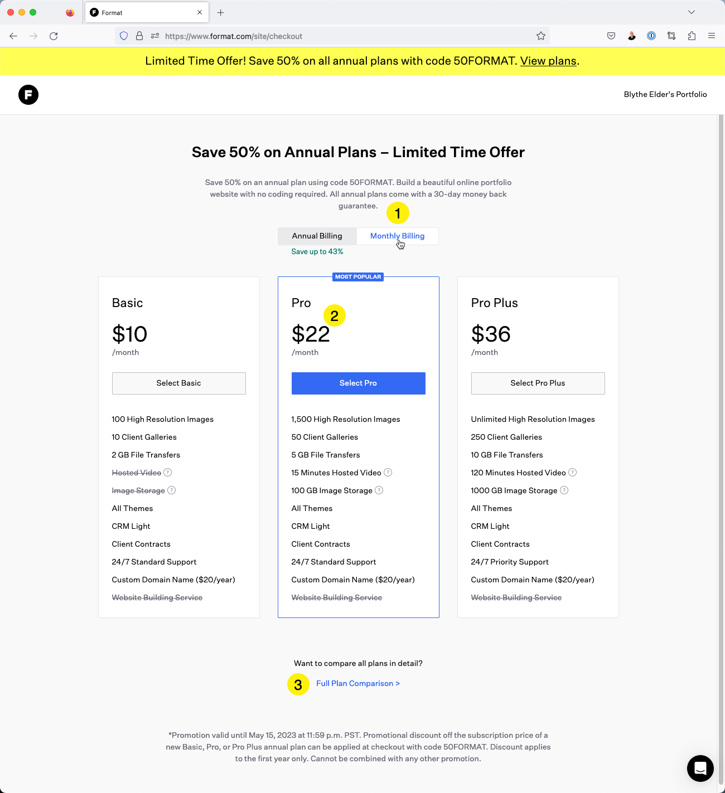Open new tab with plus button
Image resolution: width=725 pixels, height=793 pixels.
tap(221, 12)
